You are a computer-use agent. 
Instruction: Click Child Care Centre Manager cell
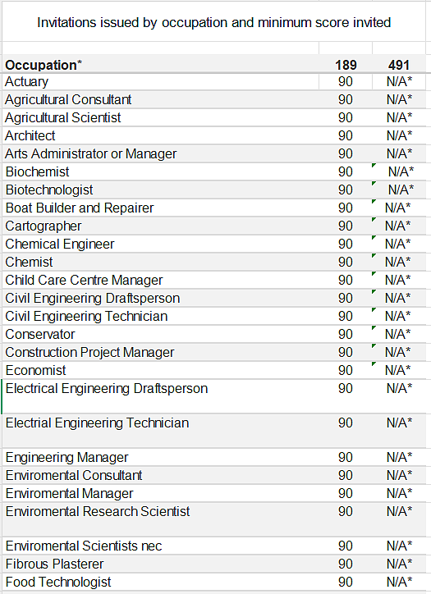pos(160,280)
